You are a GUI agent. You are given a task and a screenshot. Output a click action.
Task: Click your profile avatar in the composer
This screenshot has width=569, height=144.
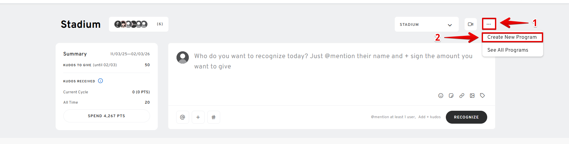(183, 57)
